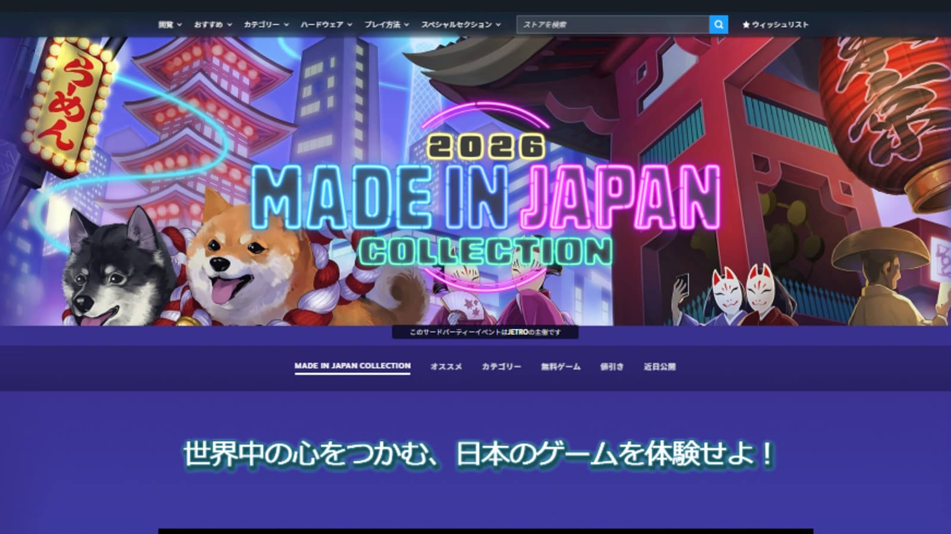951x534 pixels.
Task: Focus the ストアを検索 search field
Action: [612, 25]
